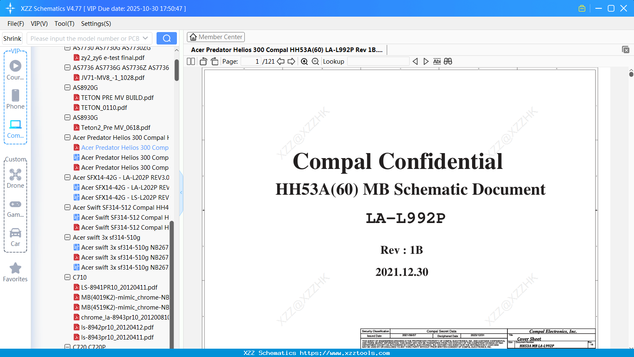Select the Computer category
The image size is (634, 357).
(x=15, y=129)
